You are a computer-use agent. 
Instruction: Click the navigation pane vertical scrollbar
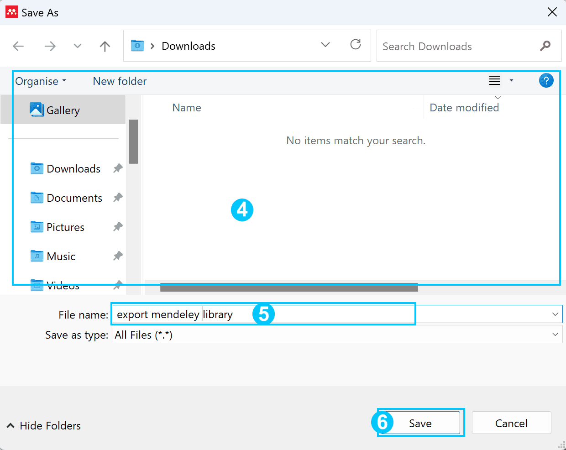coord(133,141)
